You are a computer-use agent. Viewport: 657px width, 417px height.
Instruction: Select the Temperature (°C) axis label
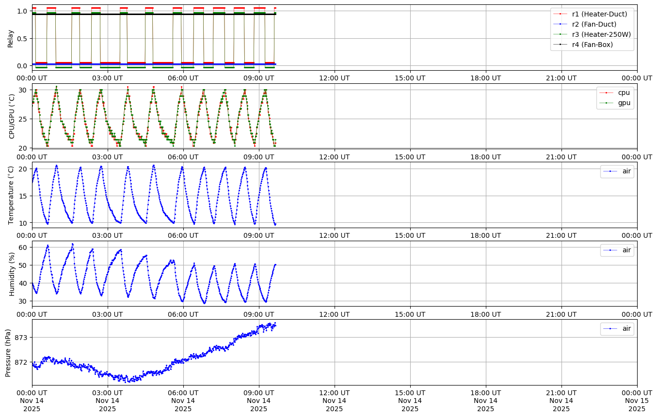pyautogui.click(x=12, y=195)
